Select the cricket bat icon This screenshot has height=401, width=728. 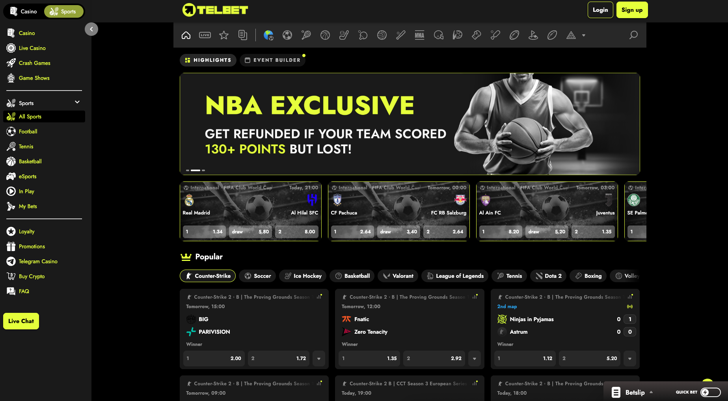coord(495,35)
